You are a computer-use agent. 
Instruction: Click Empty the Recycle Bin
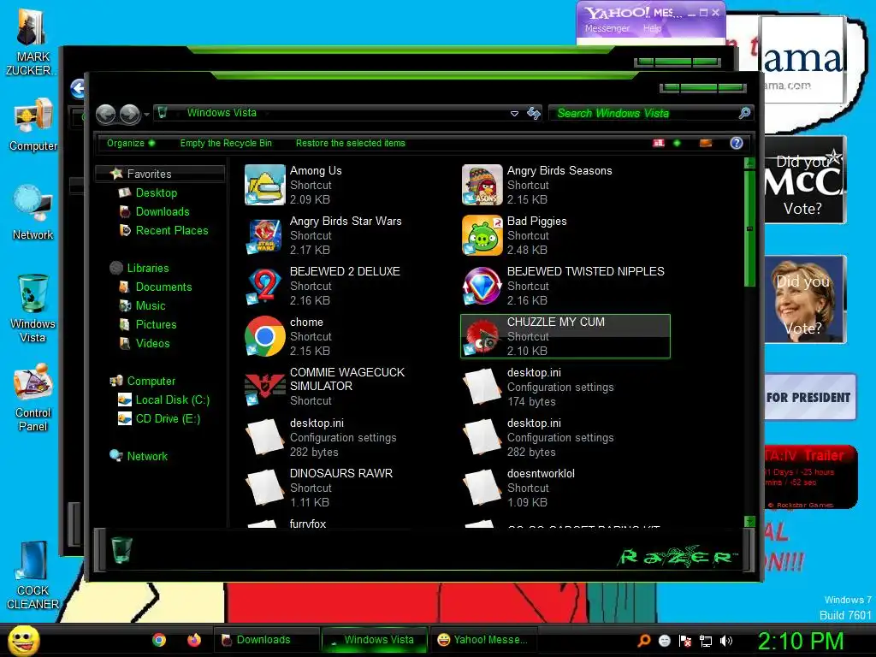[x=226, y=143]
